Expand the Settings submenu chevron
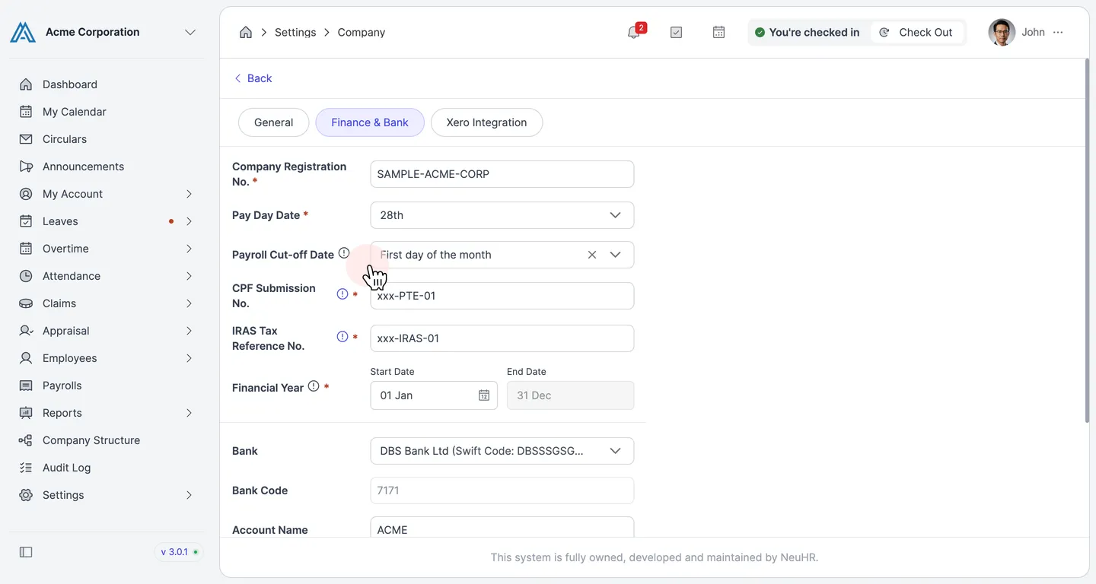1096x584 pixels. [189, 495]
